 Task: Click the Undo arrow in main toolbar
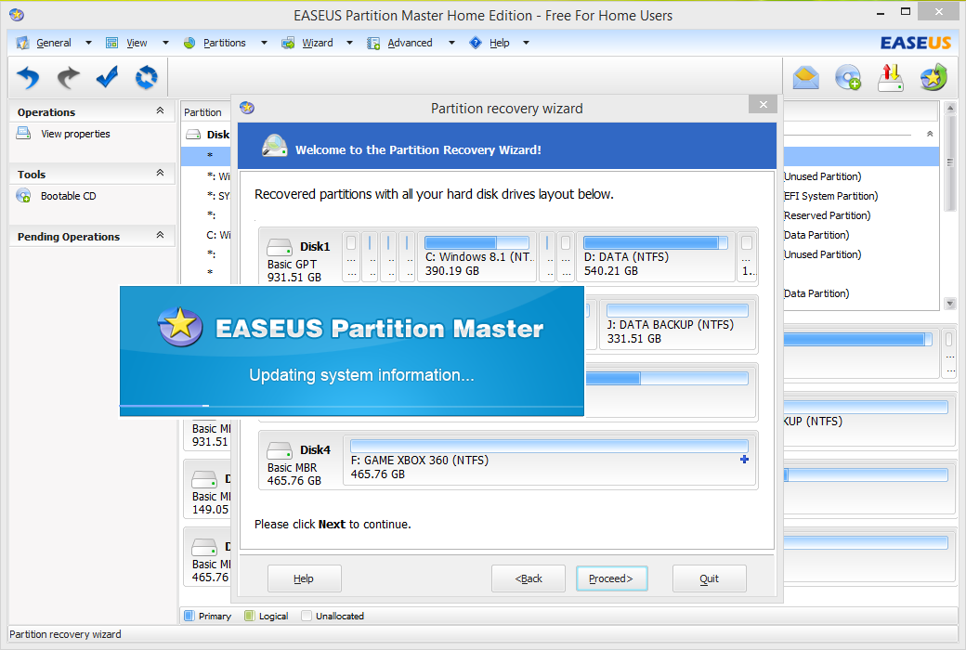(29, 78)
